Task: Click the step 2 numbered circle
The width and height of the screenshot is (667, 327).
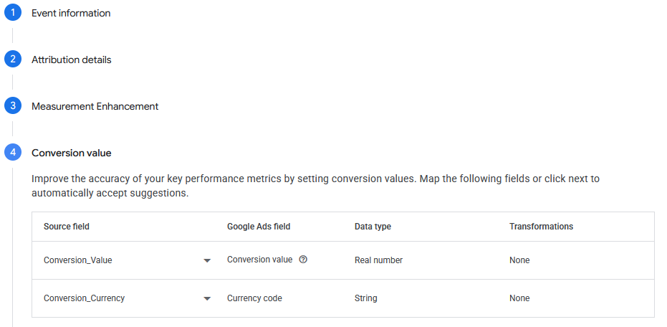Action: [x=13, y=60]
